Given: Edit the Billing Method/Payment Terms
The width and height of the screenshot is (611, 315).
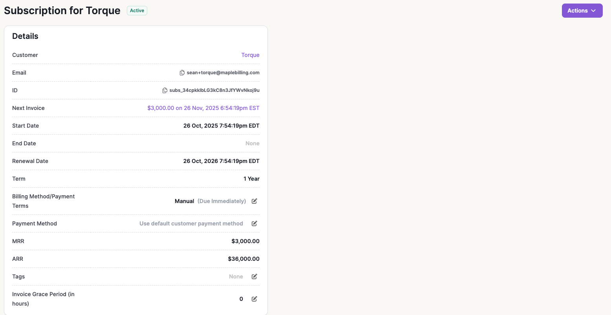Looking at the screenshot, I should (254, 201).
